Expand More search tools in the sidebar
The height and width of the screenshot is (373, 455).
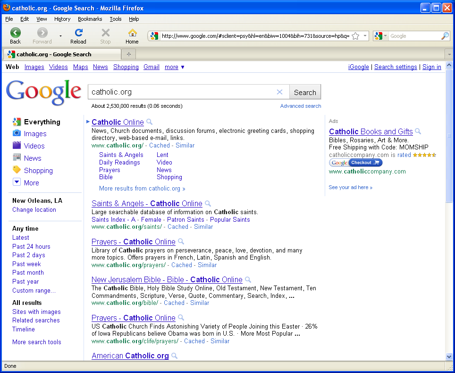tap(36, 342)
